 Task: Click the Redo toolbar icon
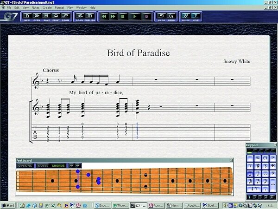171,16
